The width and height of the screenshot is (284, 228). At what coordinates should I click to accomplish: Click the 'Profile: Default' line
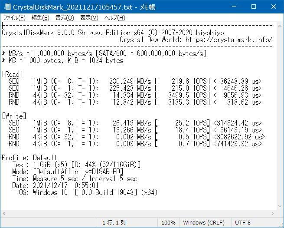coord(29,158)
